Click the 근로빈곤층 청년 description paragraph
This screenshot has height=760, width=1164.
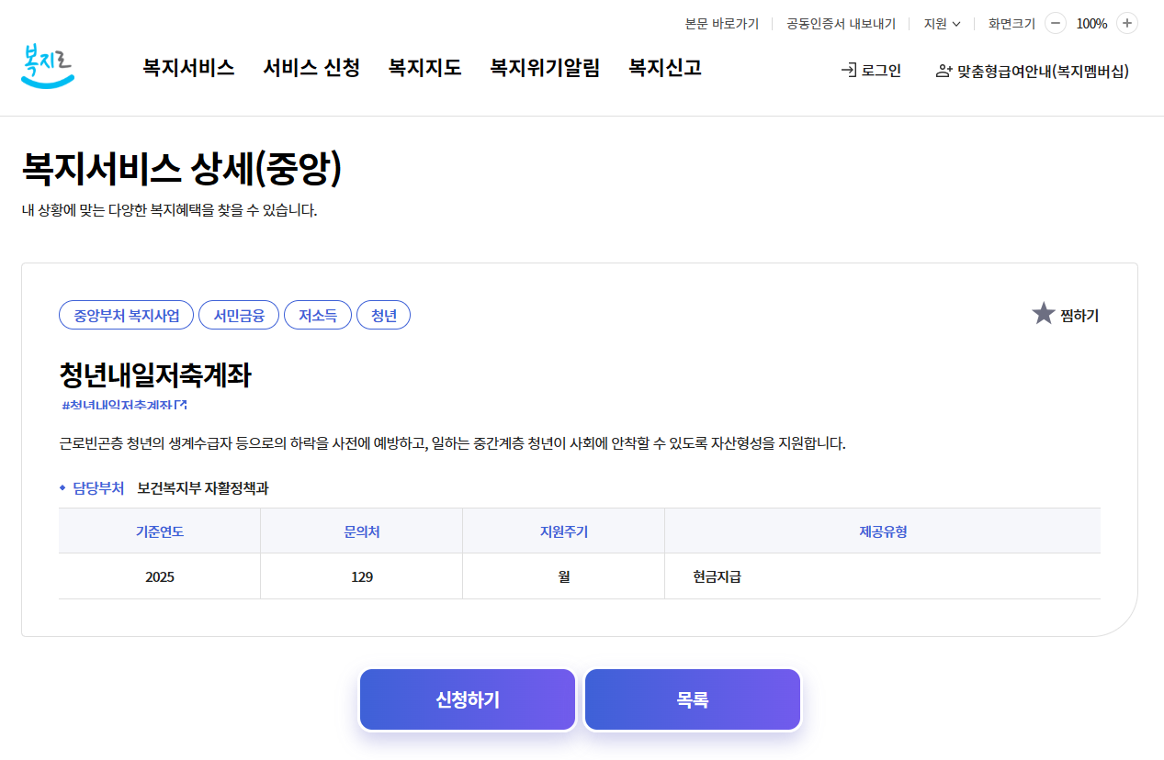[452, 443]
